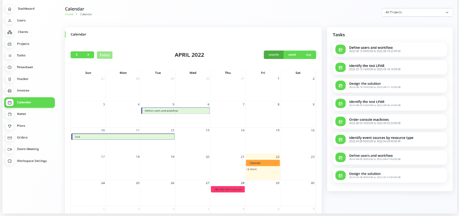Click the pink Identify event sources event
This screenshot has height=216, width=459.
228,189
